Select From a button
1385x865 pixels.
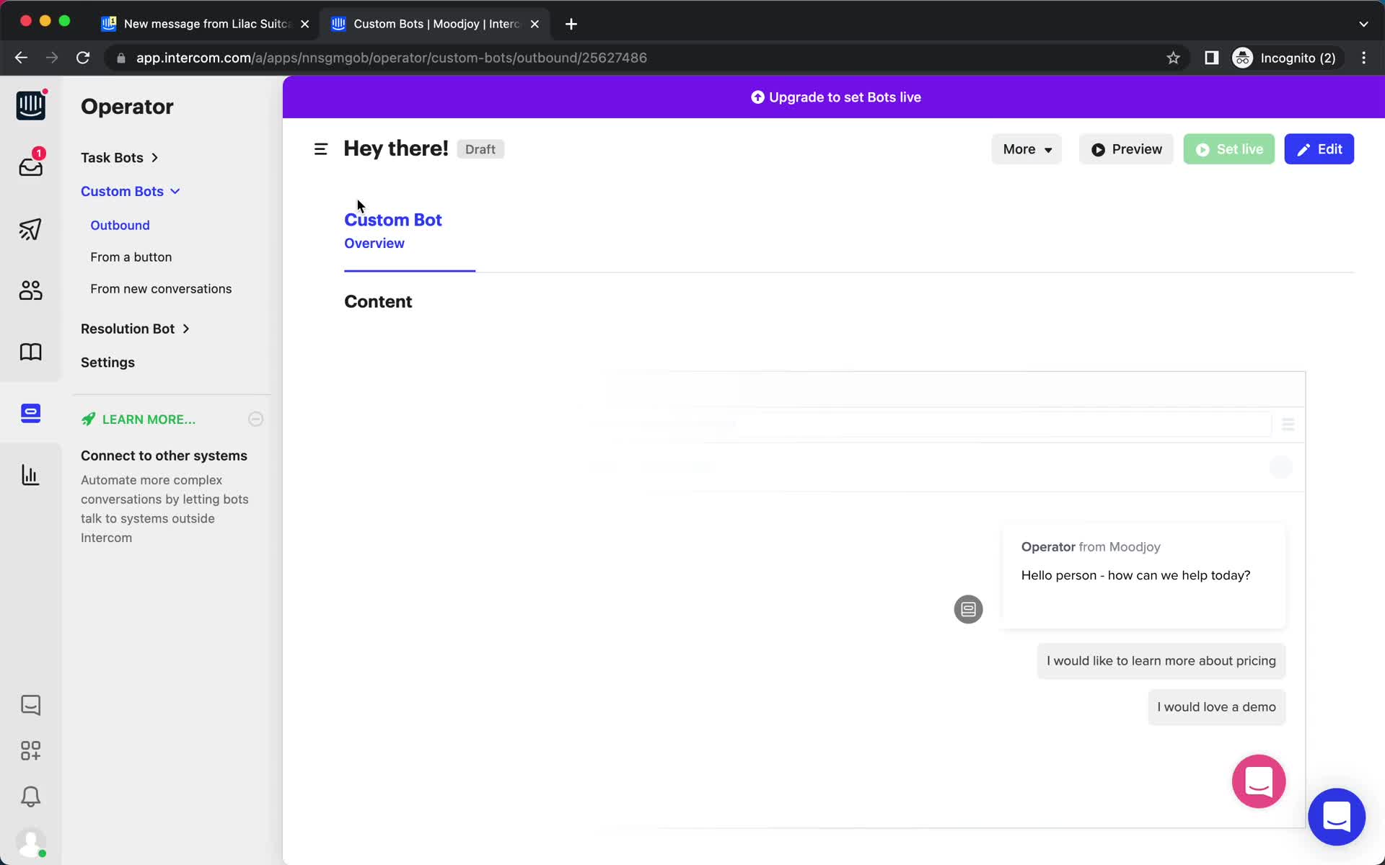[x=131, y=257]
